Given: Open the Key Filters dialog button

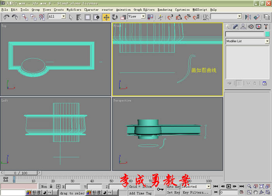Looking at the screenshot, I should [195, 192].
